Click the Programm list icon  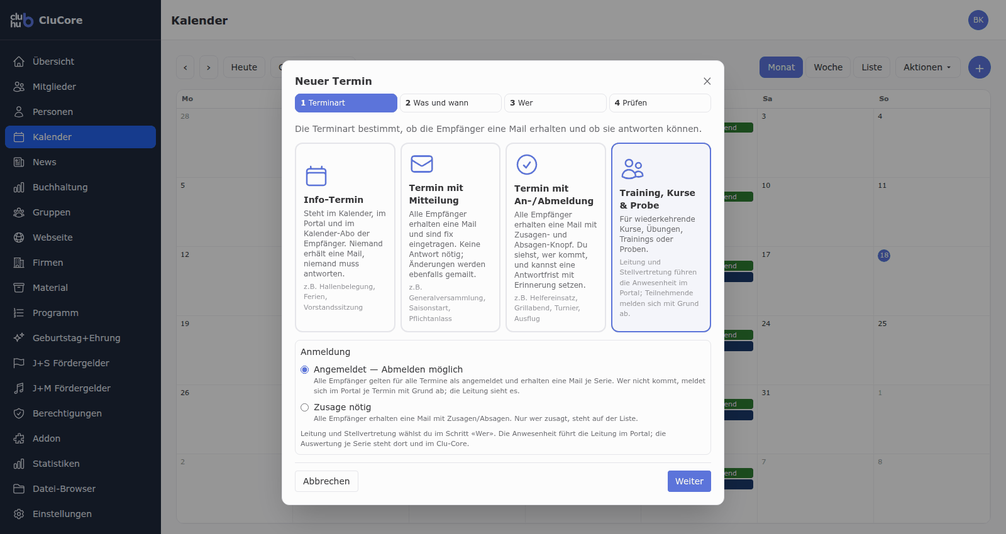coord(19,313)
